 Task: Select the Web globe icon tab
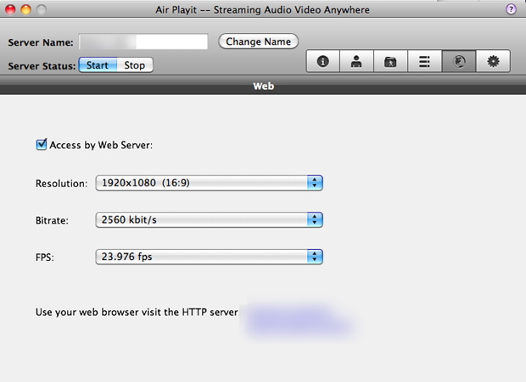point(459,61)
